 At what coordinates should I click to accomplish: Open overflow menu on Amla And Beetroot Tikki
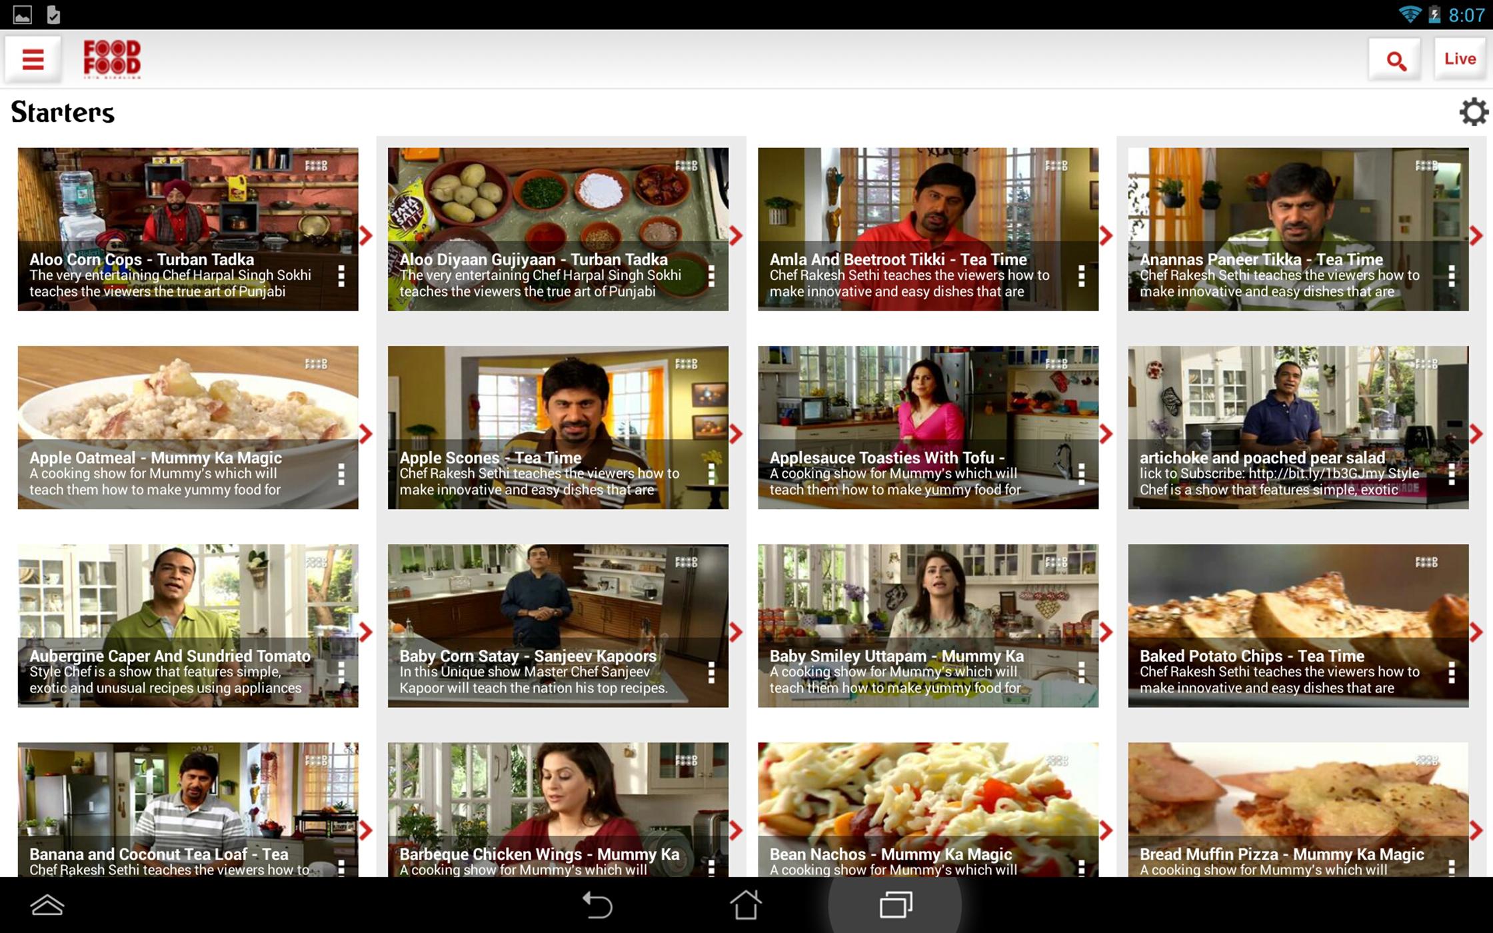(1081, 276)
